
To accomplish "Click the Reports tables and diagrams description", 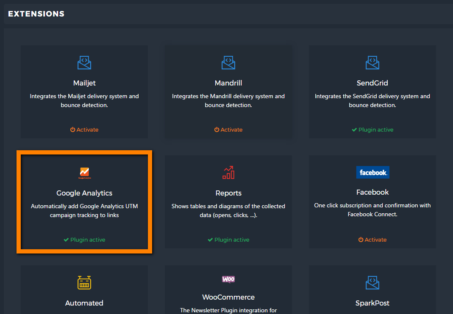I will coord(228,211).
